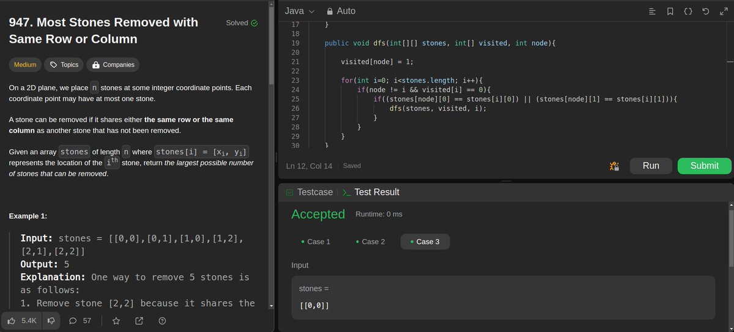This screenshot has width=734, height=332.
Task: Click the bookmark icon in editor toolbar
Action: click(x=670, y=11)
